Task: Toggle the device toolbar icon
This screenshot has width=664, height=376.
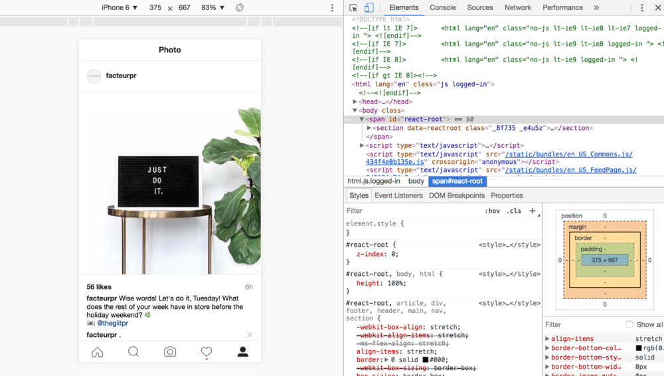Action: [369, 7]
